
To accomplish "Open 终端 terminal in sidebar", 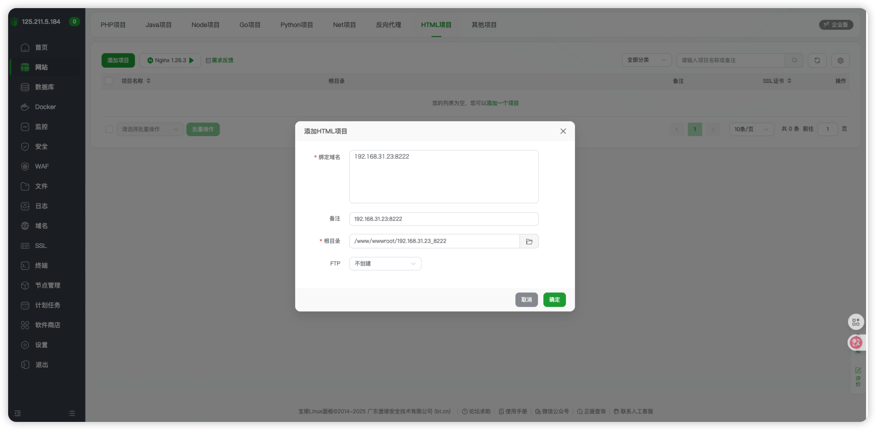I will tap(41, 265).
